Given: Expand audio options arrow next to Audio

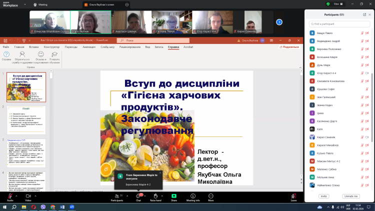Looking at the screenshot, I should click(16, 196).
